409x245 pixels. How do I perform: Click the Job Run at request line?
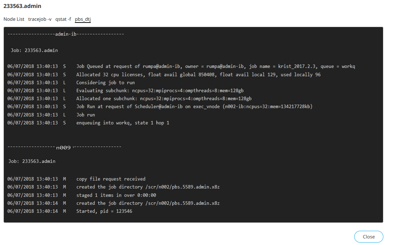[x=194, y=107]
